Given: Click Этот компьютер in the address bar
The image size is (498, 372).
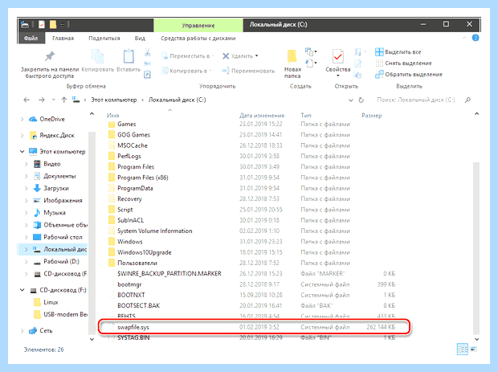Looking at the screenshot, I should click(x=114, y=100).
